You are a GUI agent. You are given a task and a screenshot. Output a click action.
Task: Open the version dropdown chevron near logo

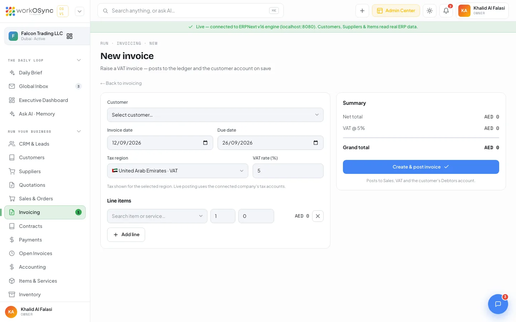point(80,11)
